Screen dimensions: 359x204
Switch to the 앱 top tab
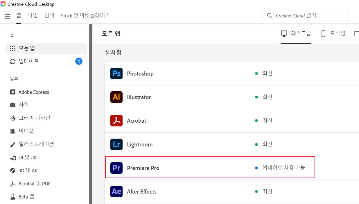point(19,15)
